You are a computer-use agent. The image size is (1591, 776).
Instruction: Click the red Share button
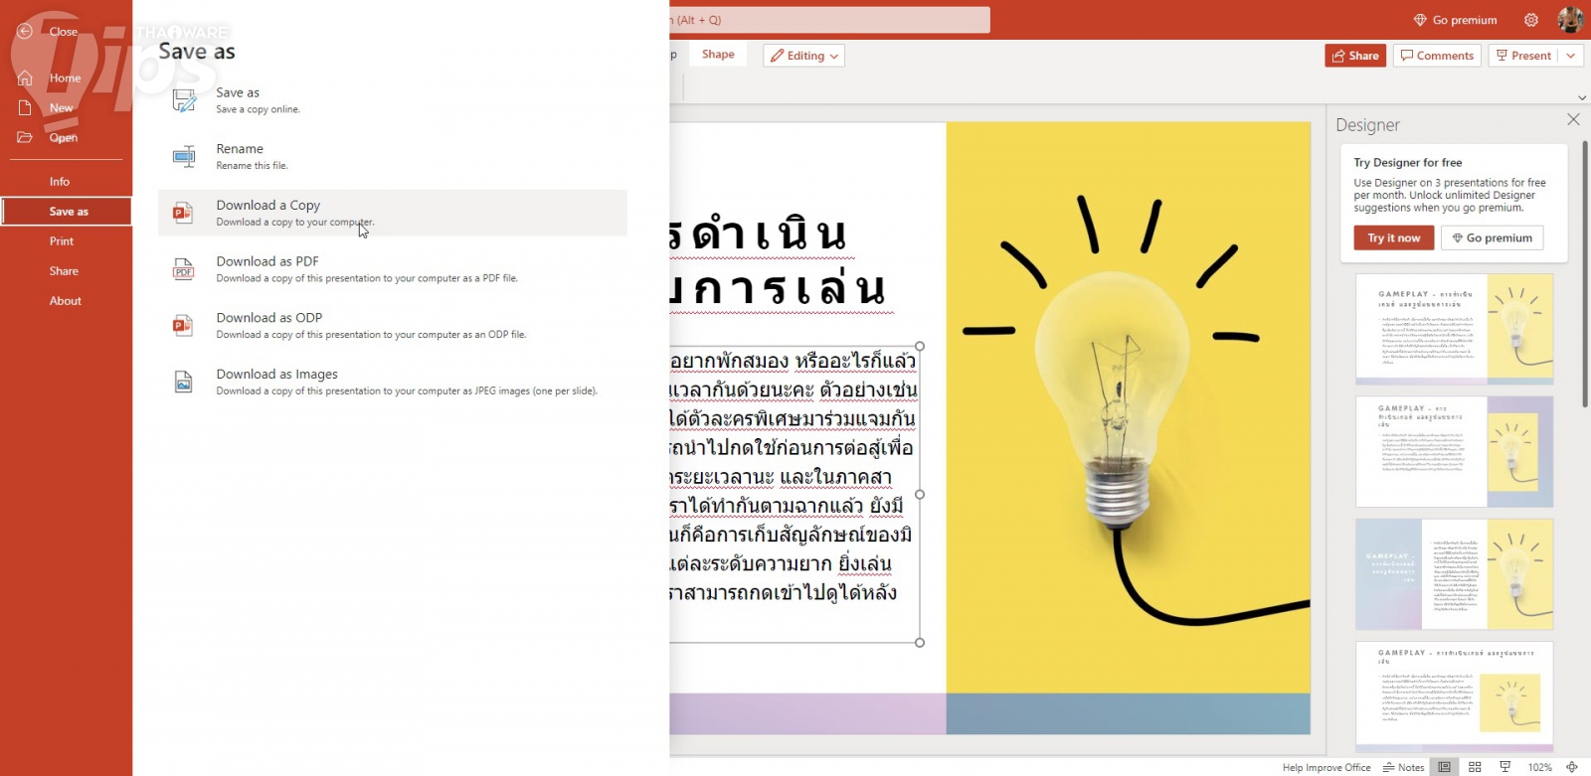pos(1355,56)
